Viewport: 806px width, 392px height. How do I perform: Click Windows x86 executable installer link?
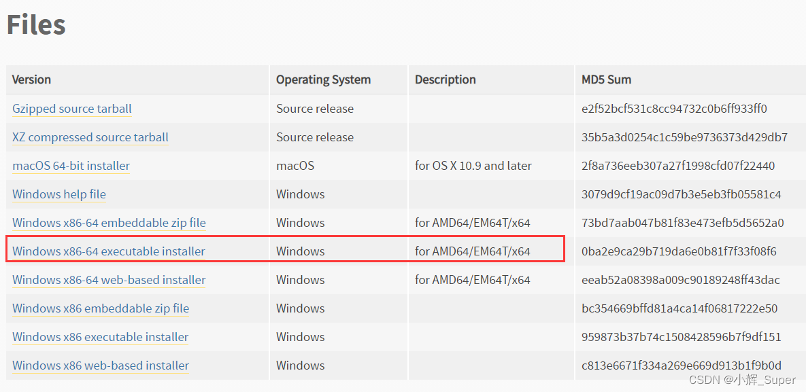[101, 337]
